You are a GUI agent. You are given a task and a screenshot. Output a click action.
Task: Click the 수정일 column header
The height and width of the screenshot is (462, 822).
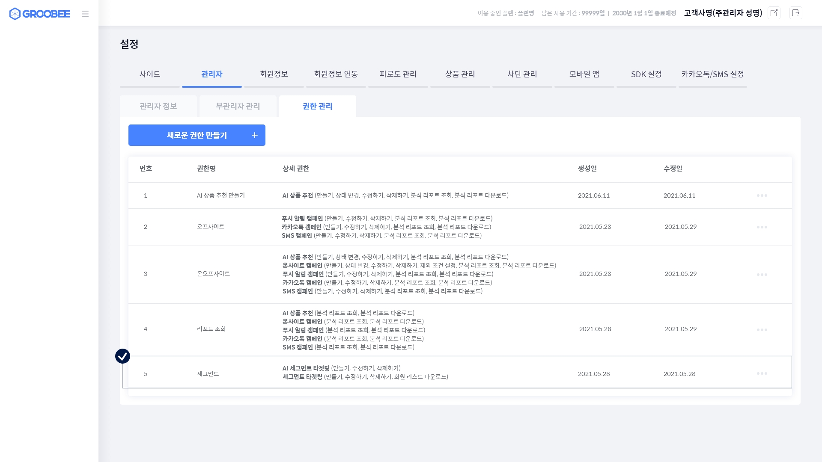673,169
